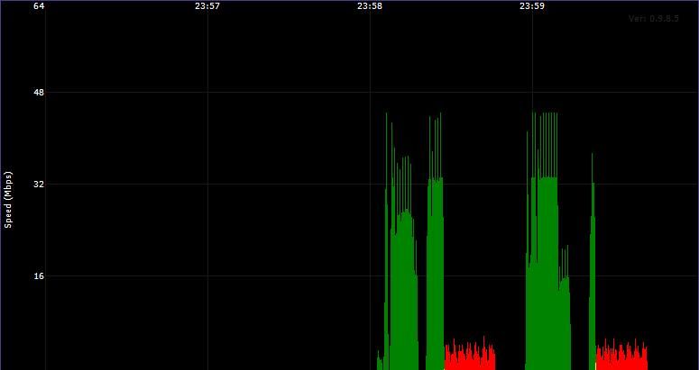Click the 23:58 time label
This screenshot has height=370, width=699.
pyautogui.click(x=370, y=6)
